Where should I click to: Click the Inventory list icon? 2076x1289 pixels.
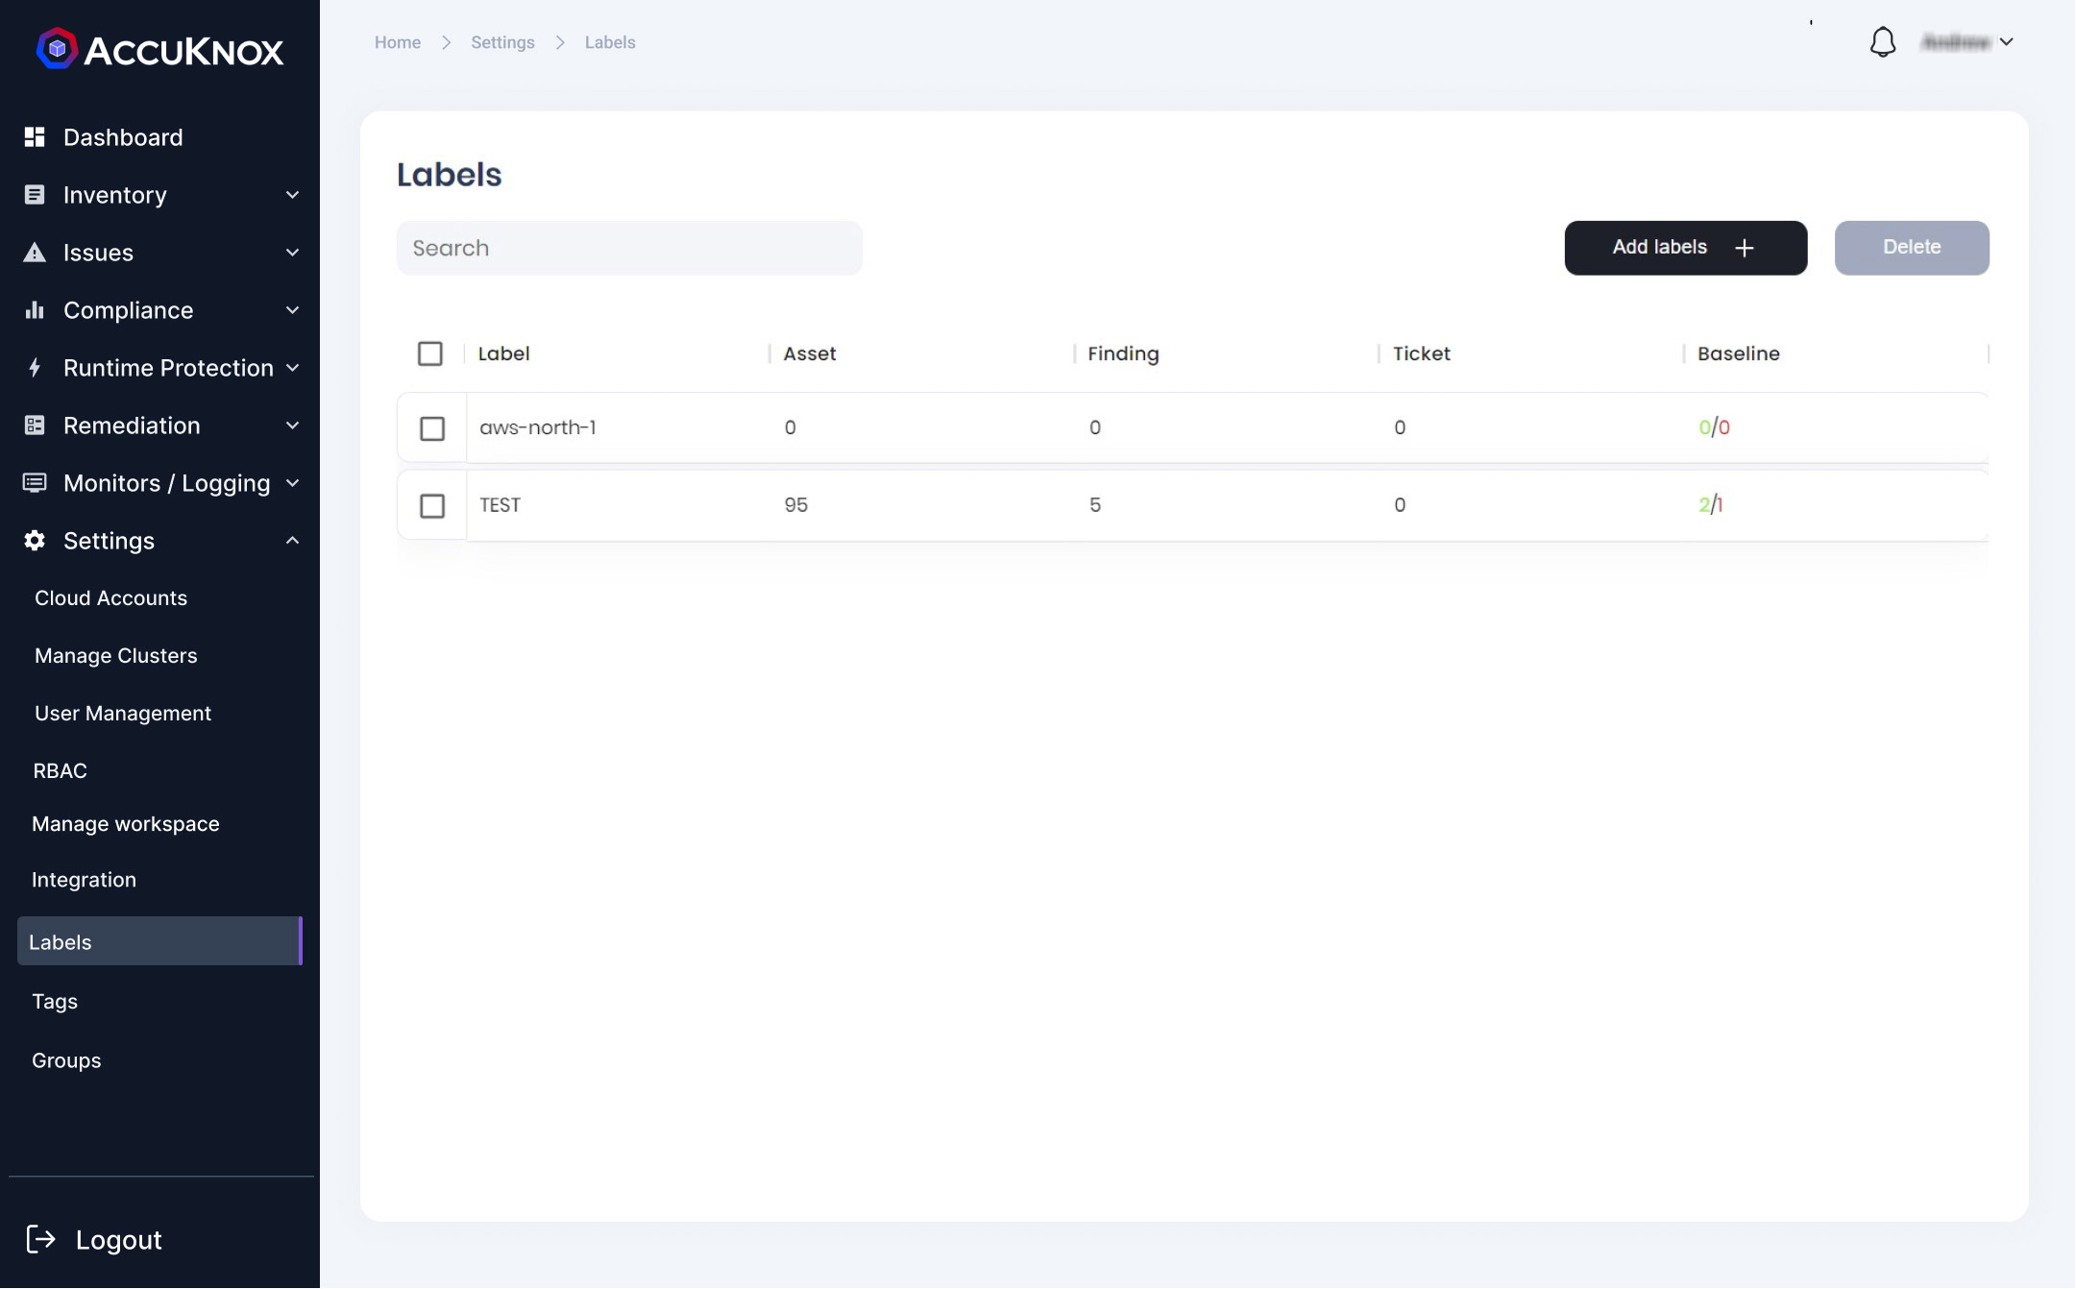(x=35, y=195)
